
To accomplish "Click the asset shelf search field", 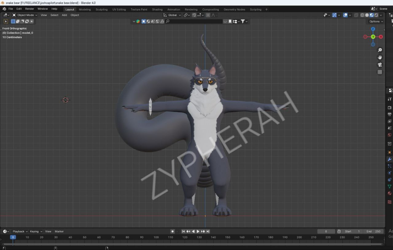I will point(194,21).
